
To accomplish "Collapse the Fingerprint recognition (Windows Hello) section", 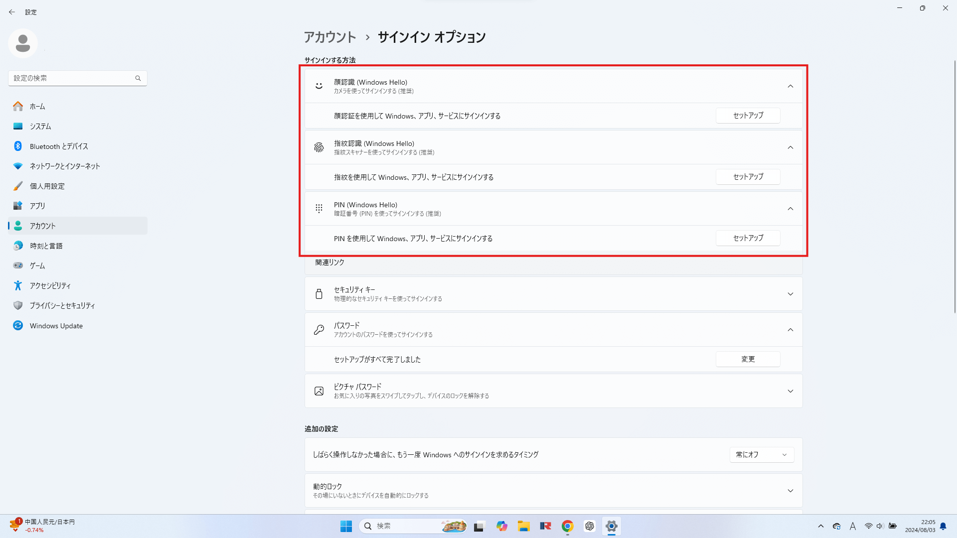I will click(x=791, y=147).
